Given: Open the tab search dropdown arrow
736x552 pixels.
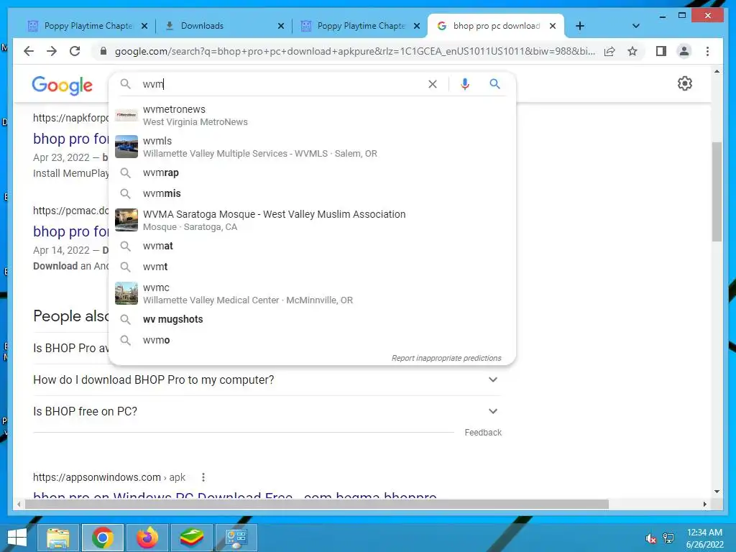Looking at the screenshot, I should coord(635,26).
